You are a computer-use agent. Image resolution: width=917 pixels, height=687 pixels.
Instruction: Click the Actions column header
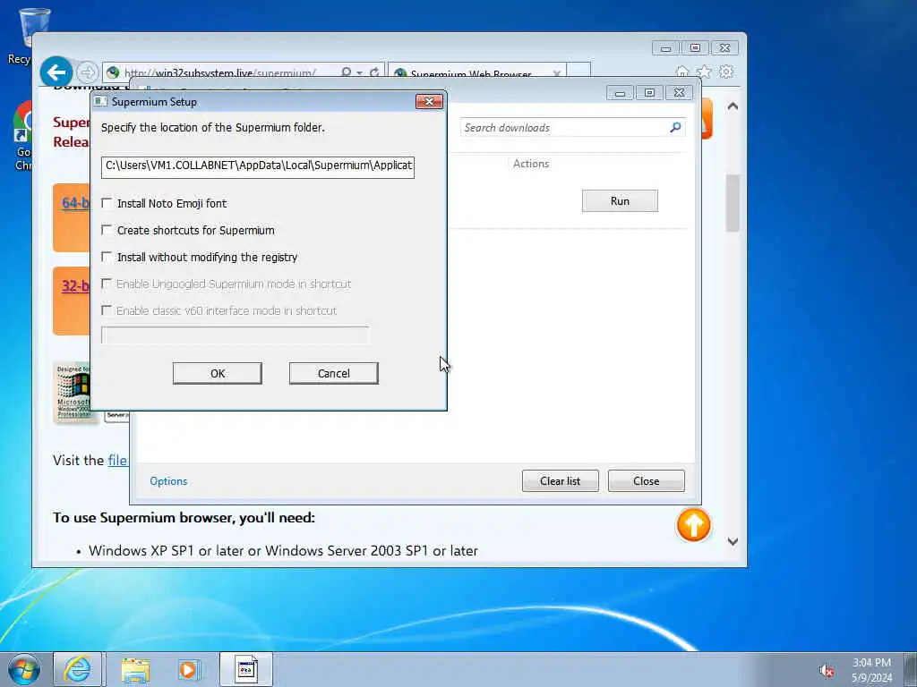[x=531, y=164]
